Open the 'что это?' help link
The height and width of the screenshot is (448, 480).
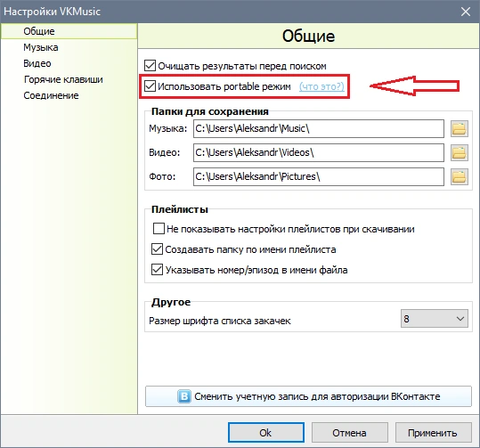click(x=321, y=86)
